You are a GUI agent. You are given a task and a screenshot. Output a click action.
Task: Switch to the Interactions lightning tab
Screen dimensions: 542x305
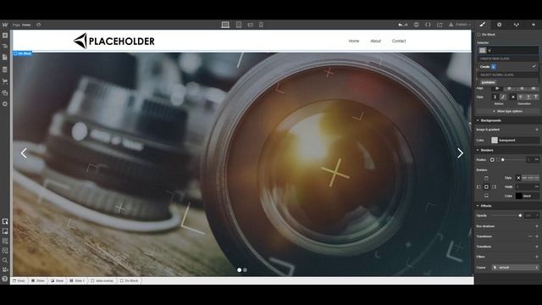(x=533, y=25)
